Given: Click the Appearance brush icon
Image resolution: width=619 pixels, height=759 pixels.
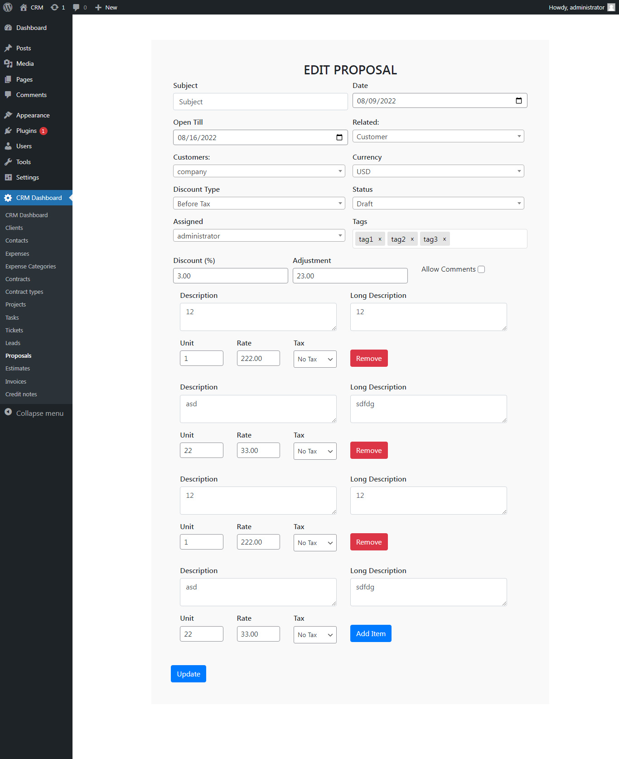Looking at the screenshot, I should point(8,115).
